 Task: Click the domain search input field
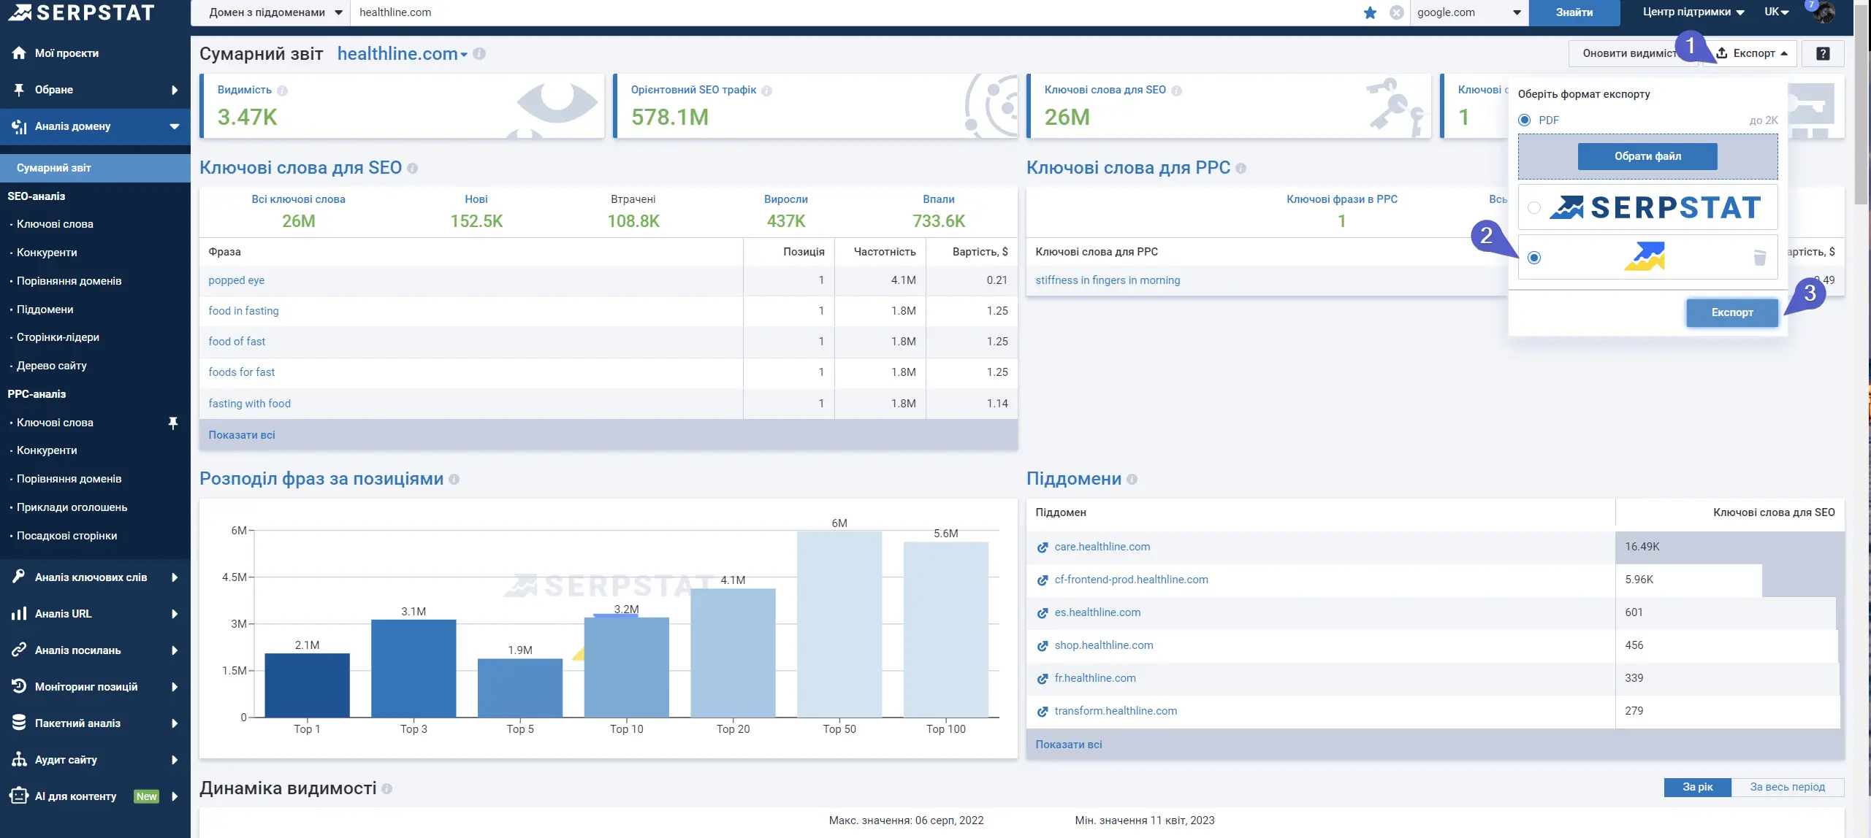855,12
